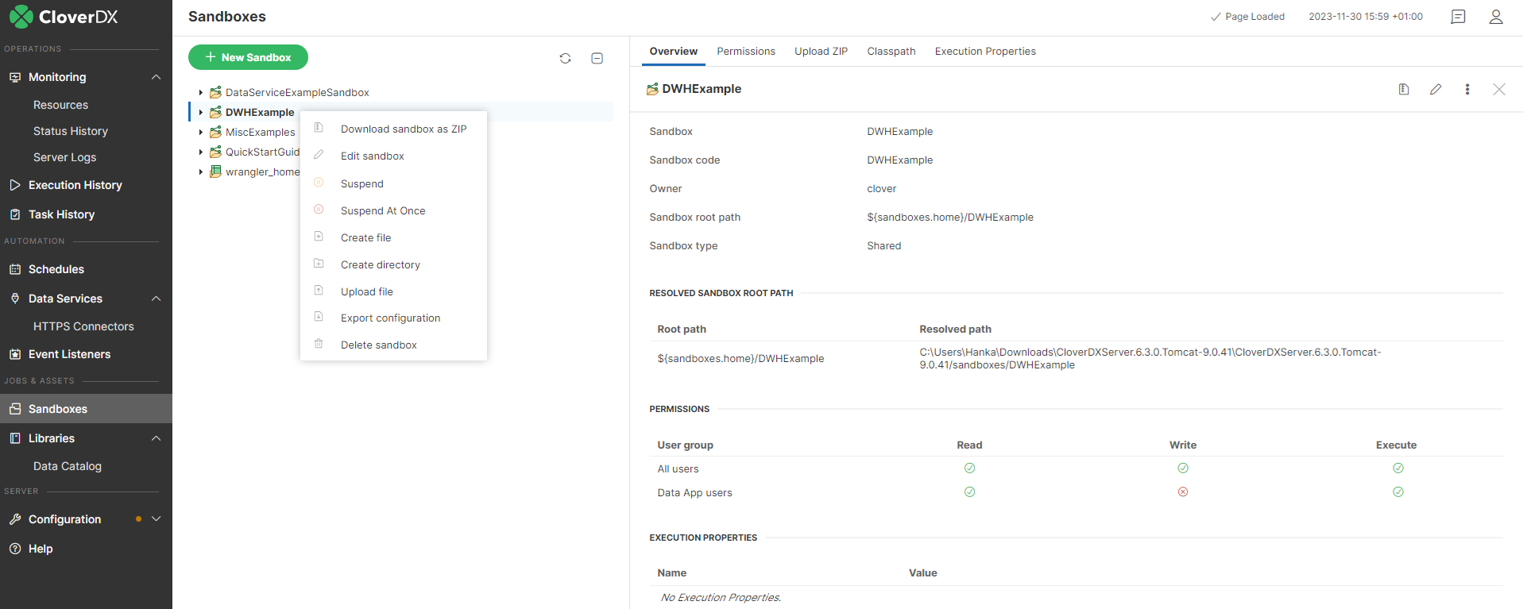Image resolution: width=1523 pixels, height=609 pixels.
Task: Select Download sandbox as ZIP menu entry
Action: click(403, 129)
